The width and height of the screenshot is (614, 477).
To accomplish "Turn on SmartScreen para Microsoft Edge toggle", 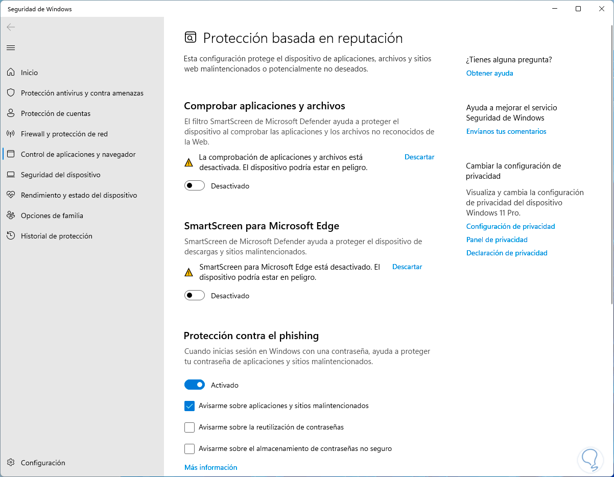I will (195, 296).
